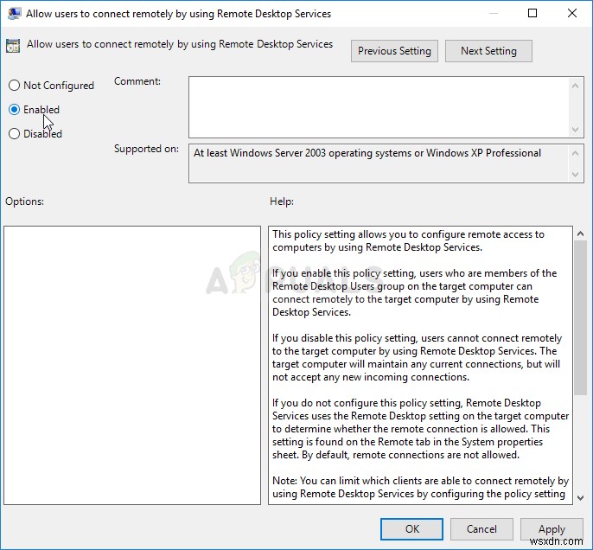Close the window with the X icon
This screenshot has height=550, width=593.
coord(572,13)
